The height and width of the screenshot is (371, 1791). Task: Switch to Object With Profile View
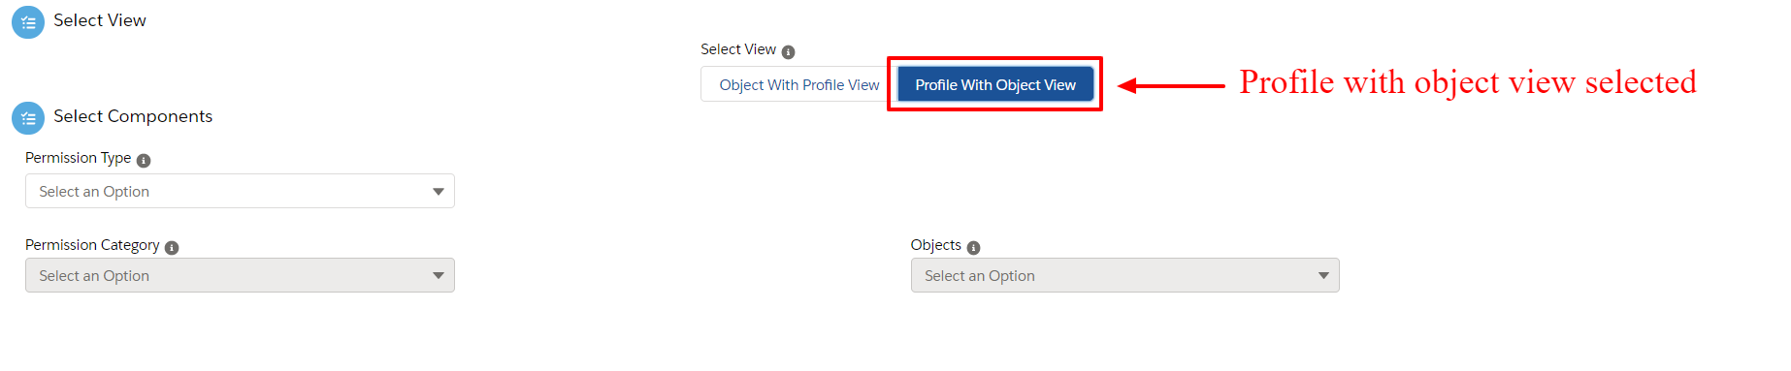[799, 85]
